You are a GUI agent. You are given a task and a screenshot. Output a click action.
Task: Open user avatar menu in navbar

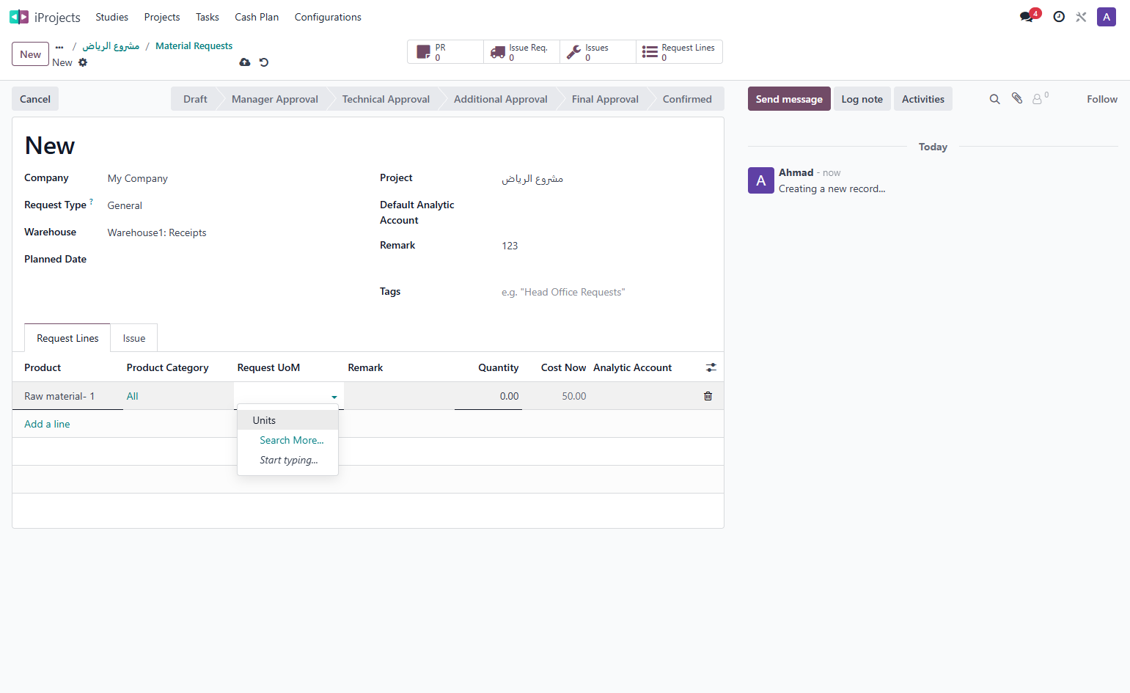[x=1107, y=17]
